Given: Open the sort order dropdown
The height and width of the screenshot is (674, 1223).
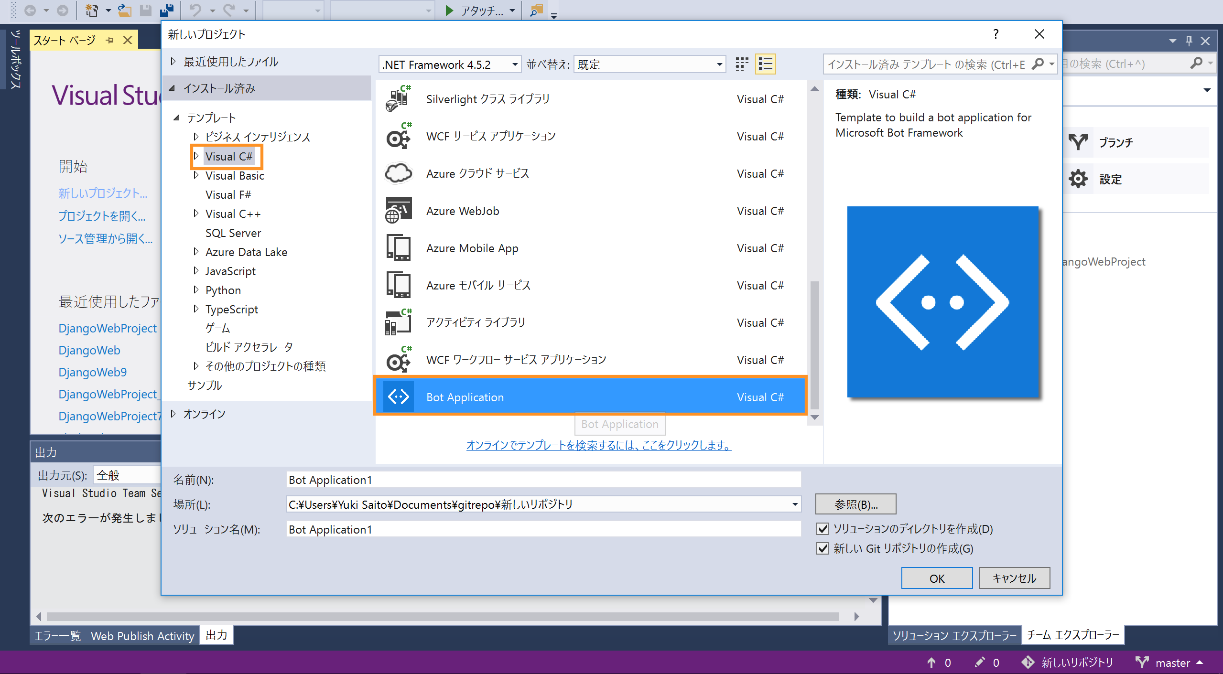Looking at the screenshot, I should click(719, 64).
